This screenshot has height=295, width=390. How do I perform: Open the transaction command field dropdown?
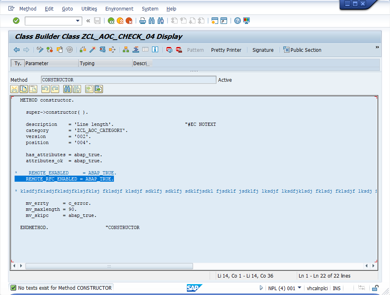(x=77, y=21)
